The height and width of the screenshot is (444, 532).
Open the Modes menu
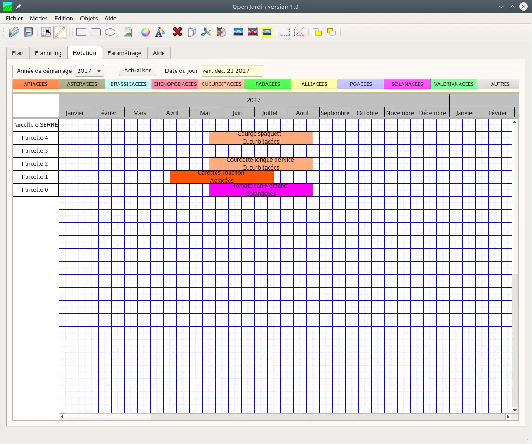pyautogui.click(x=39, y=18)
